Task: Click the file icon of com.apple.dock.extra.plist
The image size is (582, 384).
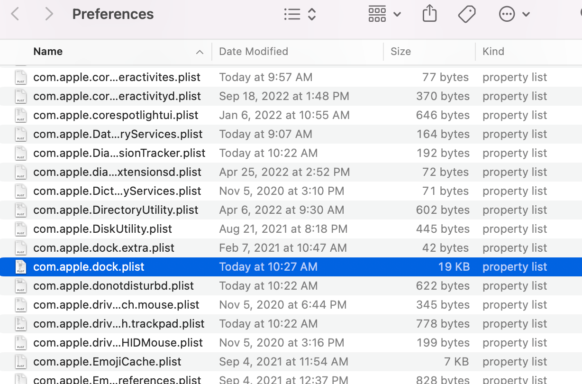Action: click(x=20, y=248)
